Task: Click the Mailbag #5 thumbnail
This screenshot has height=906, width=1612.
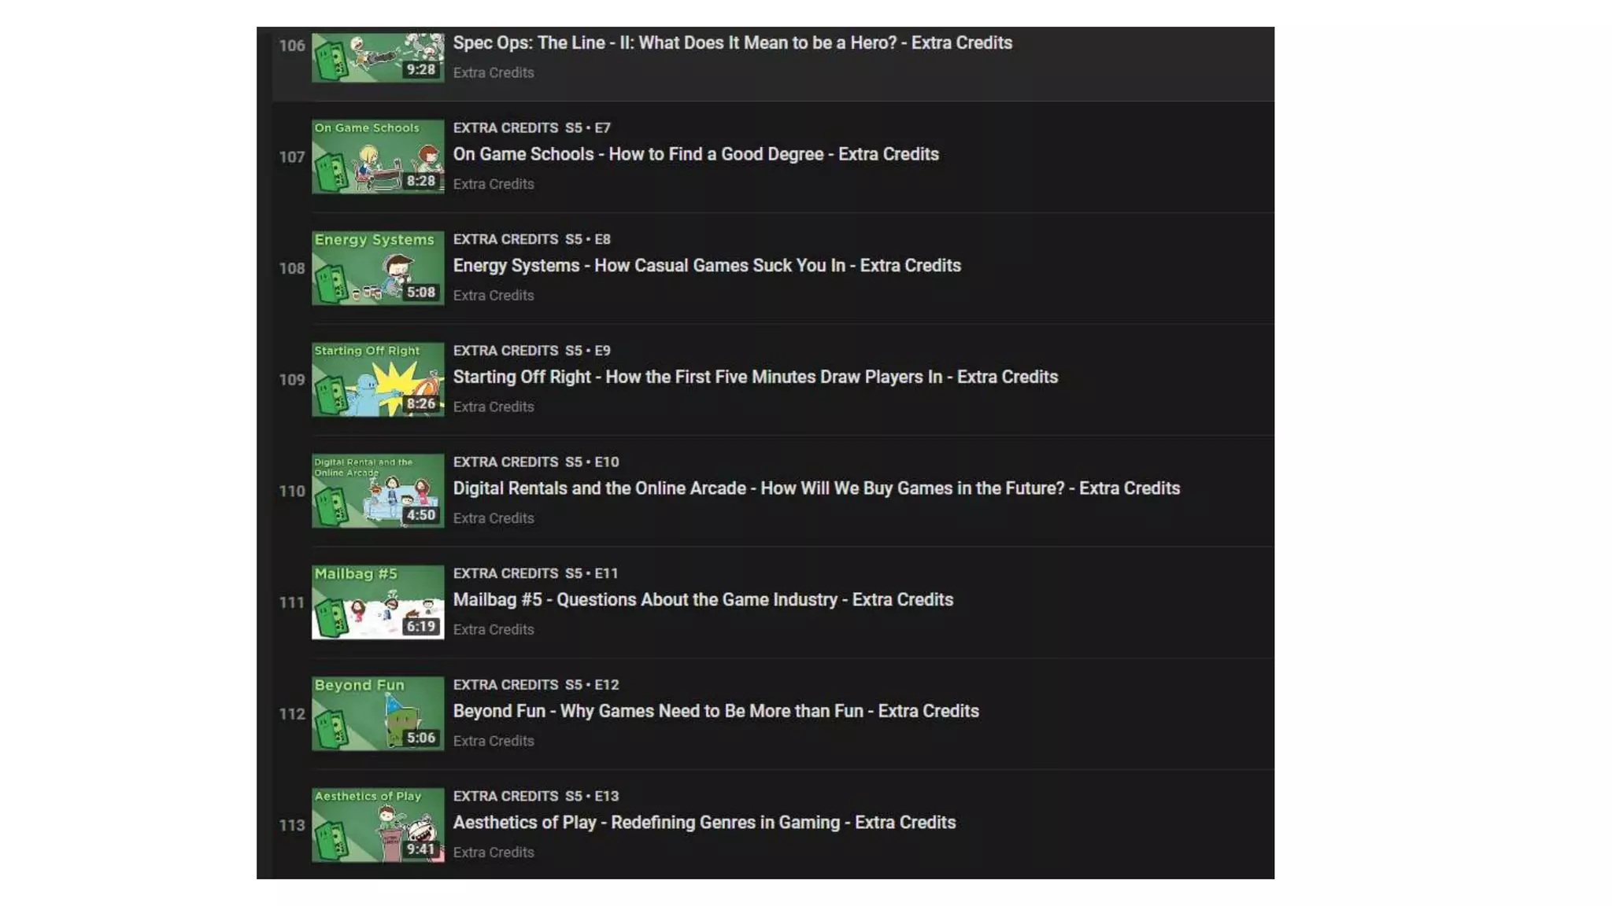Action: [x=377, y=602]
